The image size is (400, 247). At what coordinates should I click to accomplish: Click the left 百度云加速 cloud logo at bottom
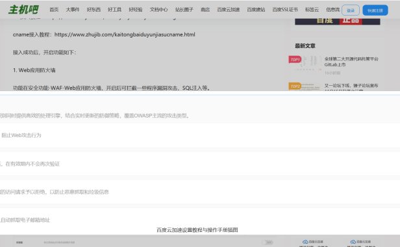click(313, 242)
